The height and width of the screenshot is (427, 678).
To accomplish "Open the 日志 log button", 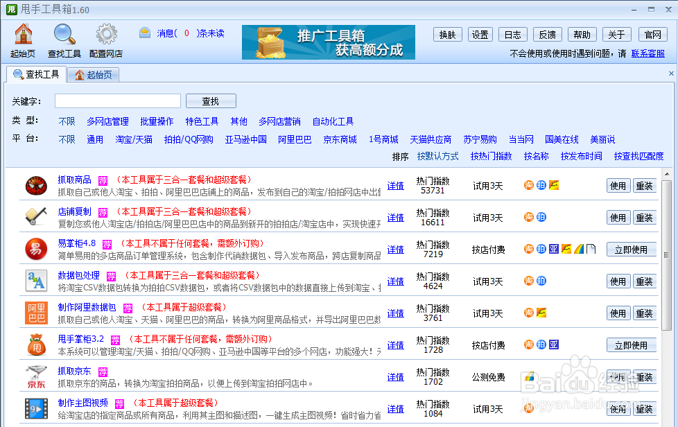I will tap(513, 35).
